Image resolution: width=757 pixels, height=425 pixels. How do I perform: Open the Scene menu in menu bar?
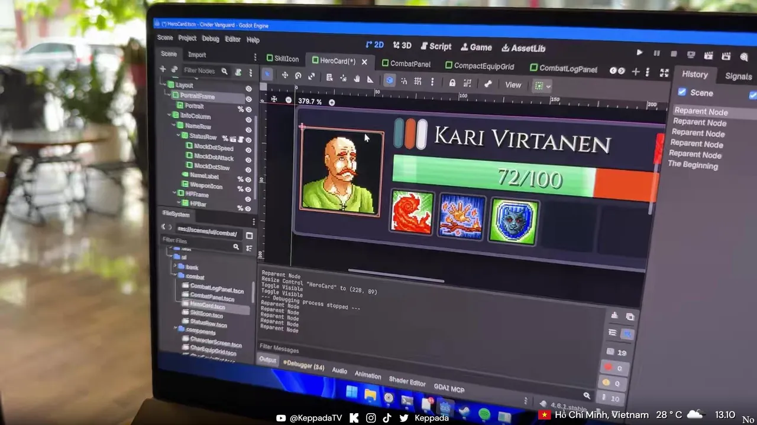(165, 38)
